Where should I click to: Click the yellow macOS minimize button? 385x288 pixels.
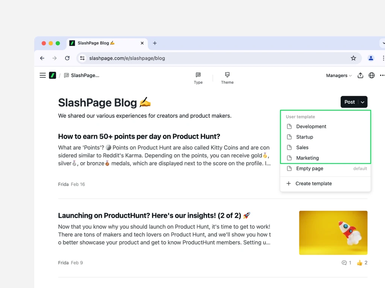(x=51, y=43)
